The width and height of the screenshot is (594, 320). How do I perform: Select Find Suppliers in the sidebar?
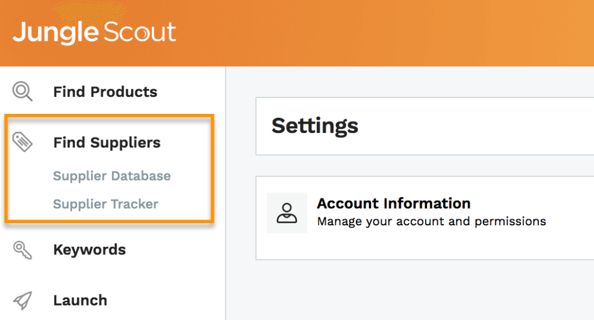pyautogui.click(x=107, y=142)
